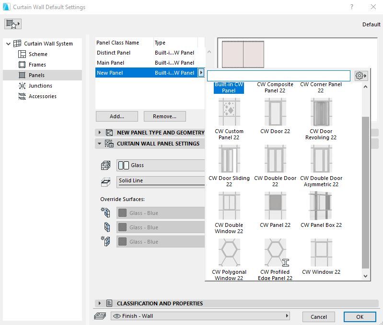The height and width of the screenshot is (325, 383).
Task: Pick the CW Polygonal Window 22 icon
Action: point(229,253)
